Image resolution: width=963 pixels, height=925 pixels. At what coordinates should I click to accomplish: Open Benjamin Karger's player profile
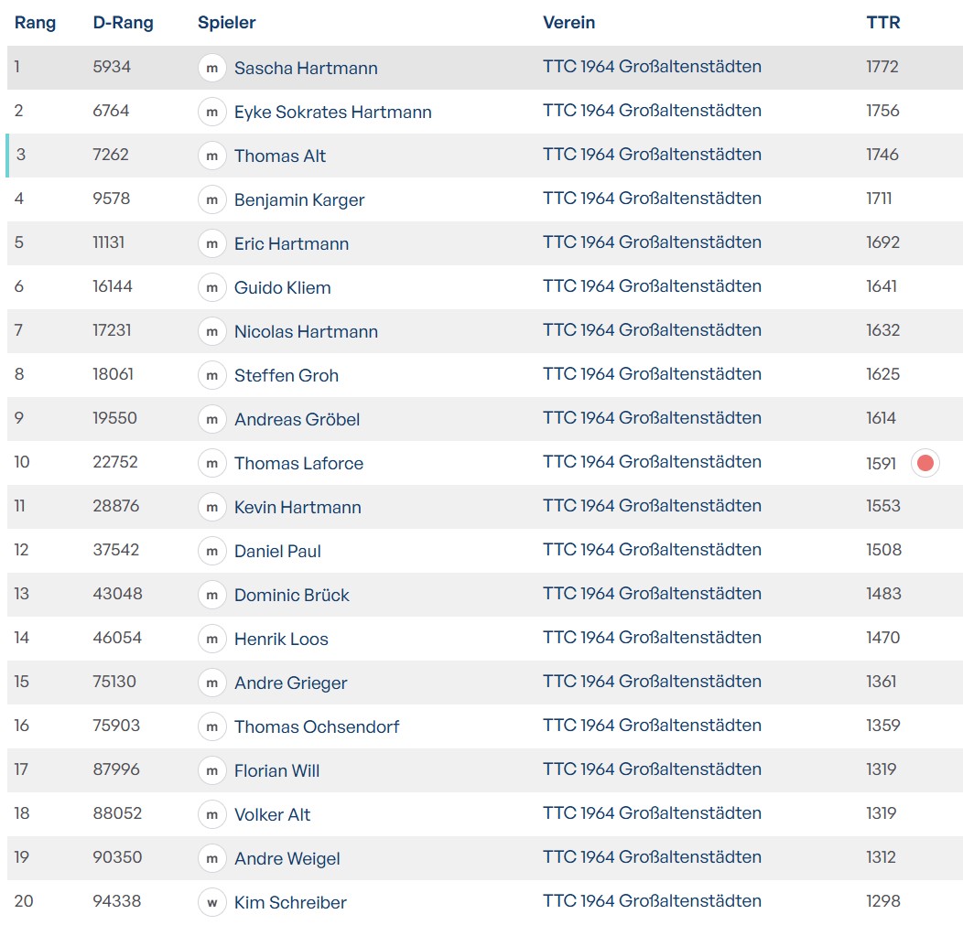pyautogui.click(x=299, y=199)
